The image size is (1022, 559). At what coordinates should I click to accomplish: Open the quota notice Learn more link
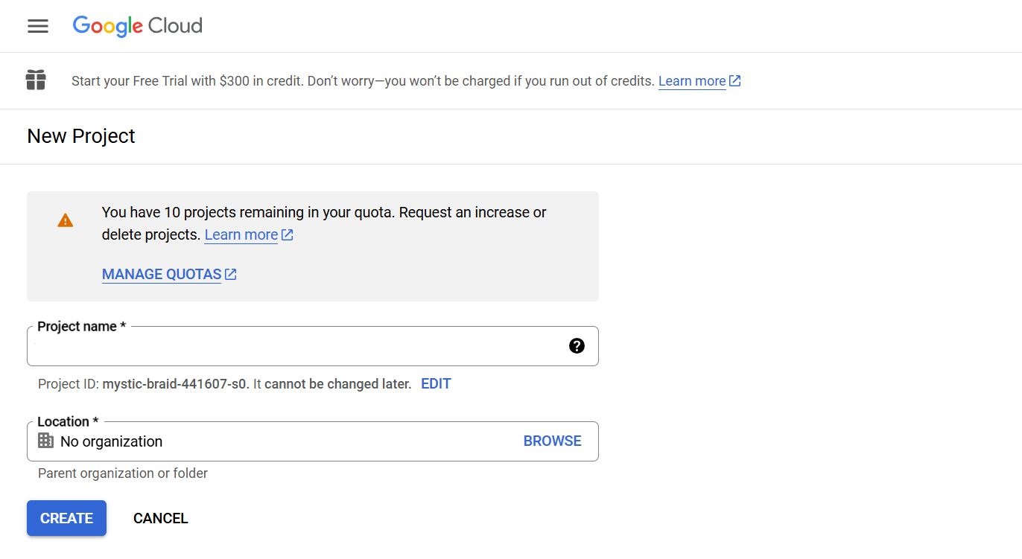coord(241,235)
